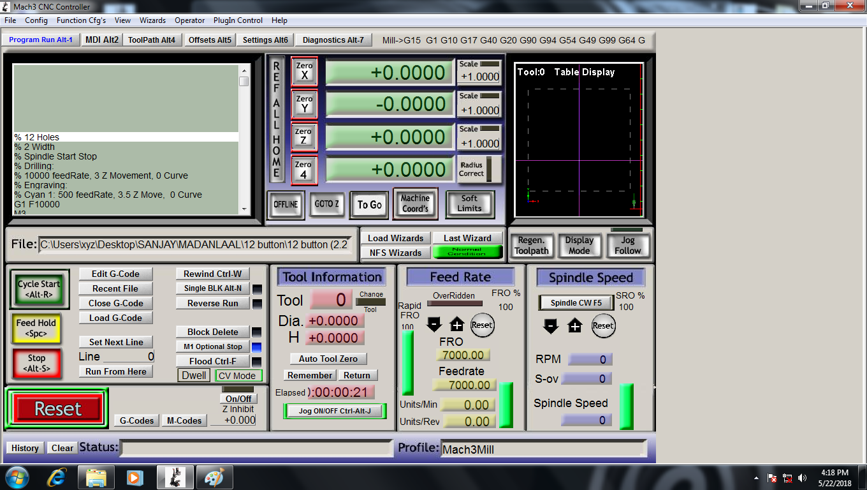Click Regen. Toolpath button
This screenshot has height=490, width=867.
(x=532, y=246)
